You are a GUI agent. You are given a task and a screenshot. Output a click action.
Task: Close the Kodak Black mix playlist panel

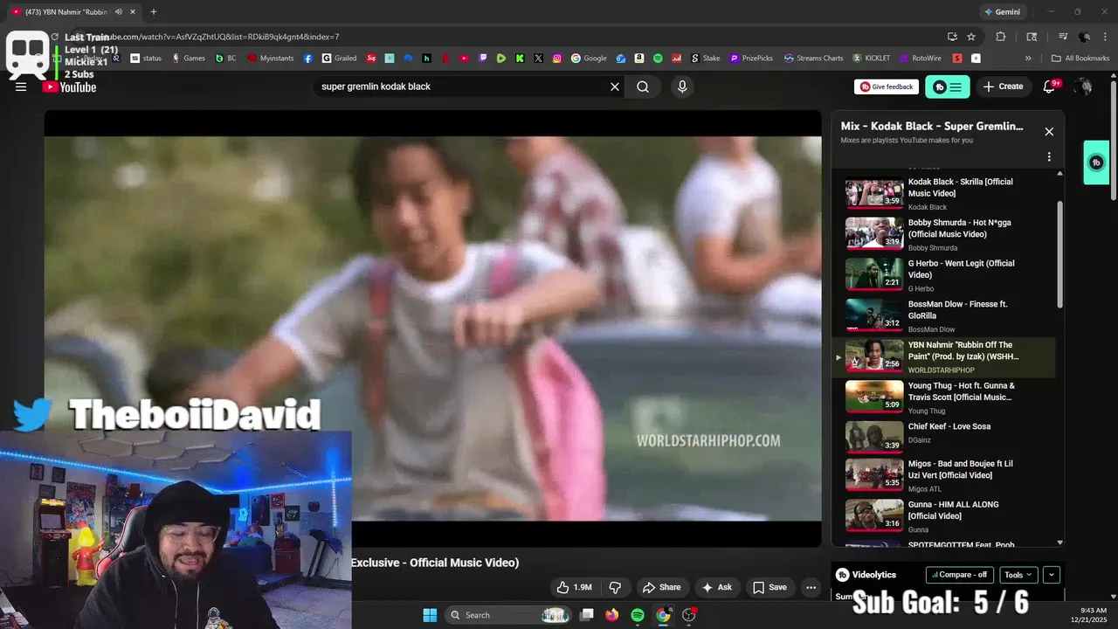1049,132
